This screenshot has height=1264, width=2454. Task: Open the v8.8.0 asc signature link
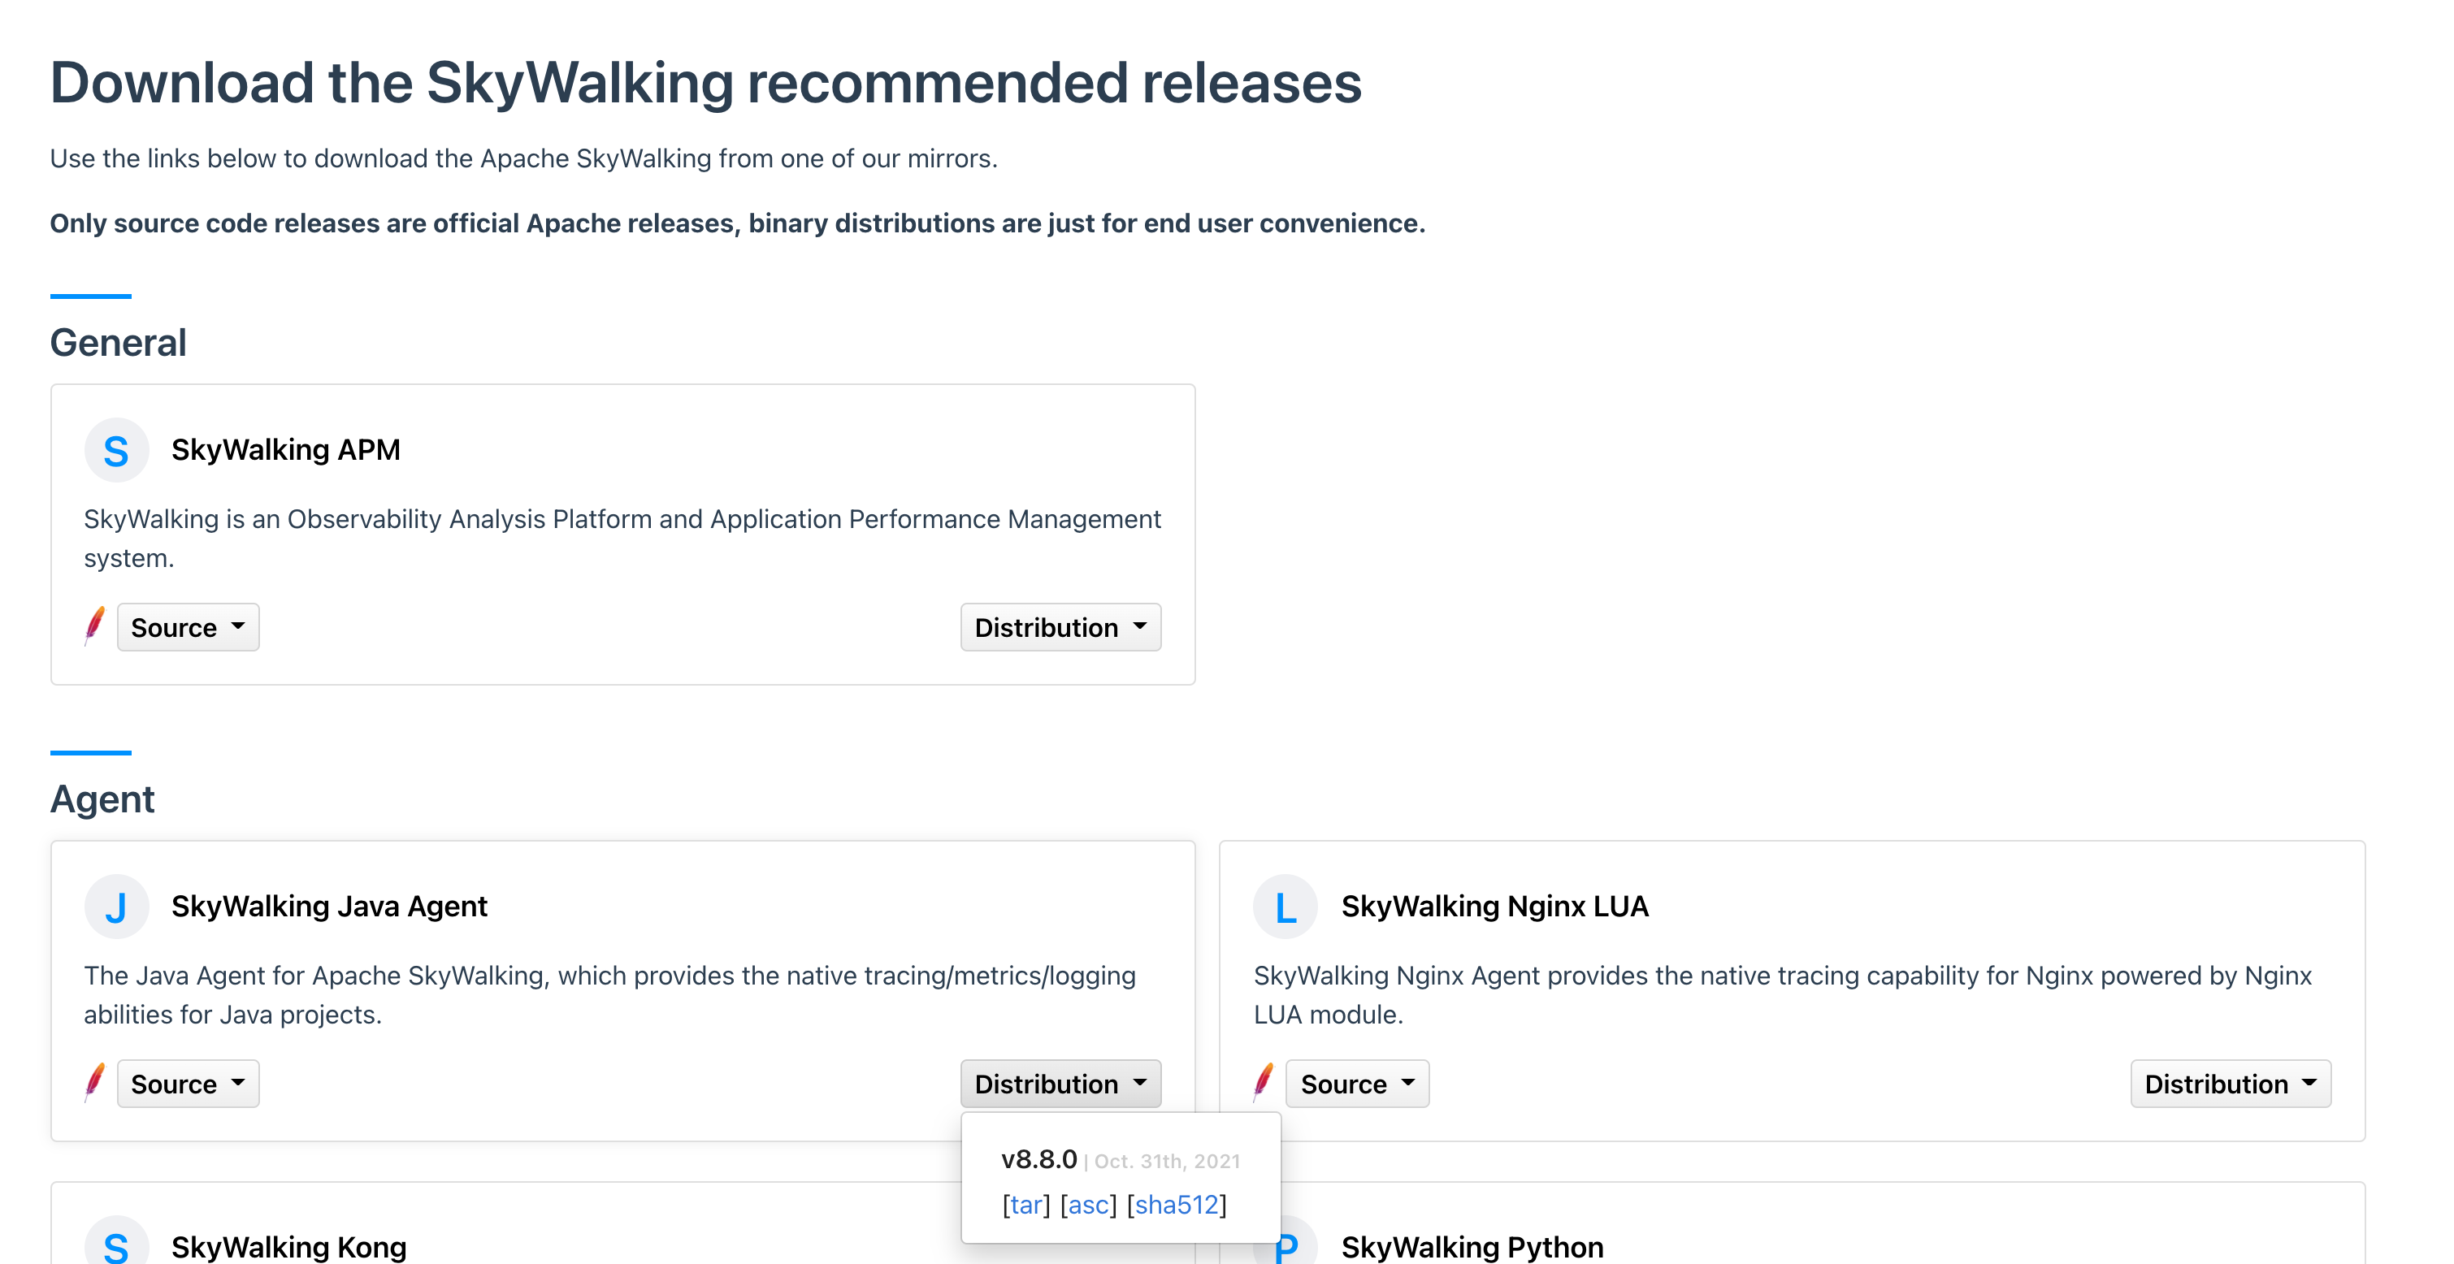pos(1088,1205)
